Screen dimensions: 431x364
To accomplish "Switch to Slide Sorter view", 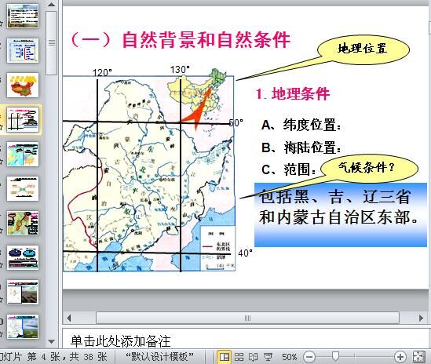I will click(239, 357).
